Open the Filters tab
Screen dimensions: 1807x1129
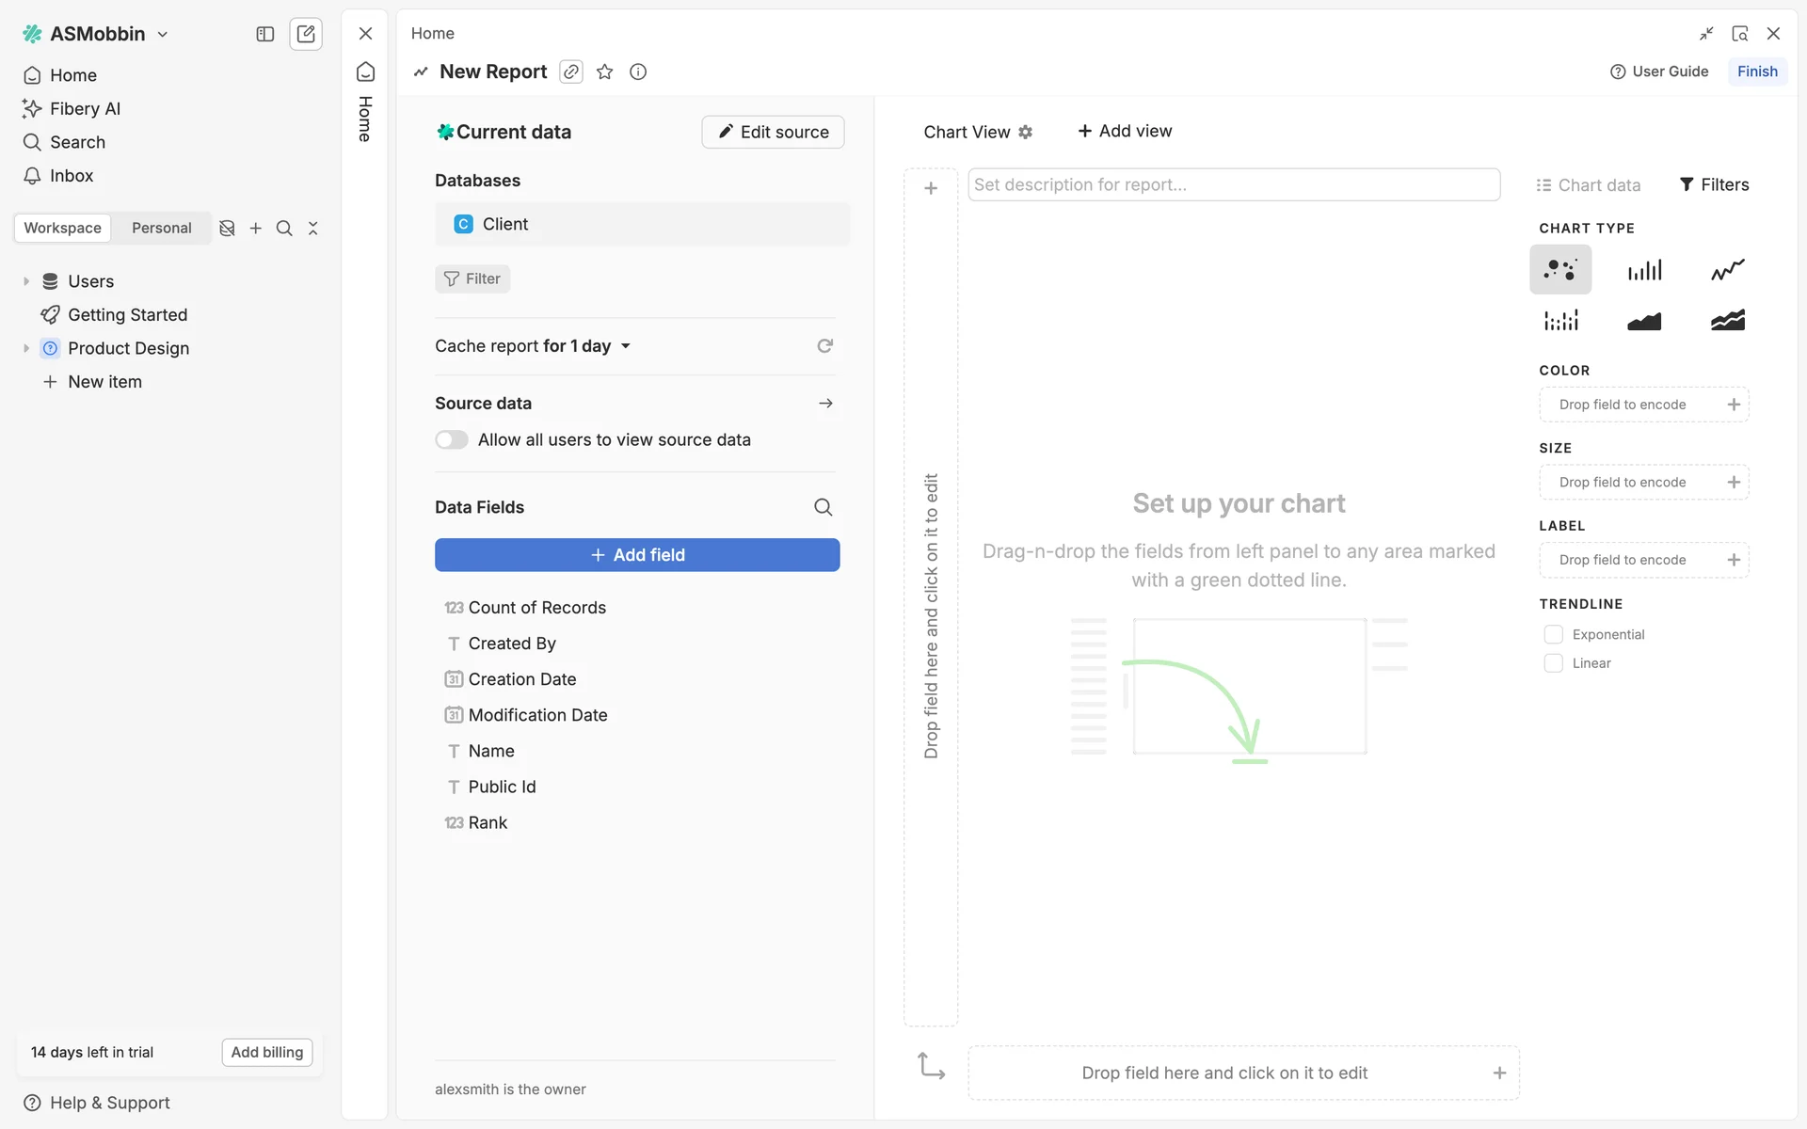click(1714, 184)
